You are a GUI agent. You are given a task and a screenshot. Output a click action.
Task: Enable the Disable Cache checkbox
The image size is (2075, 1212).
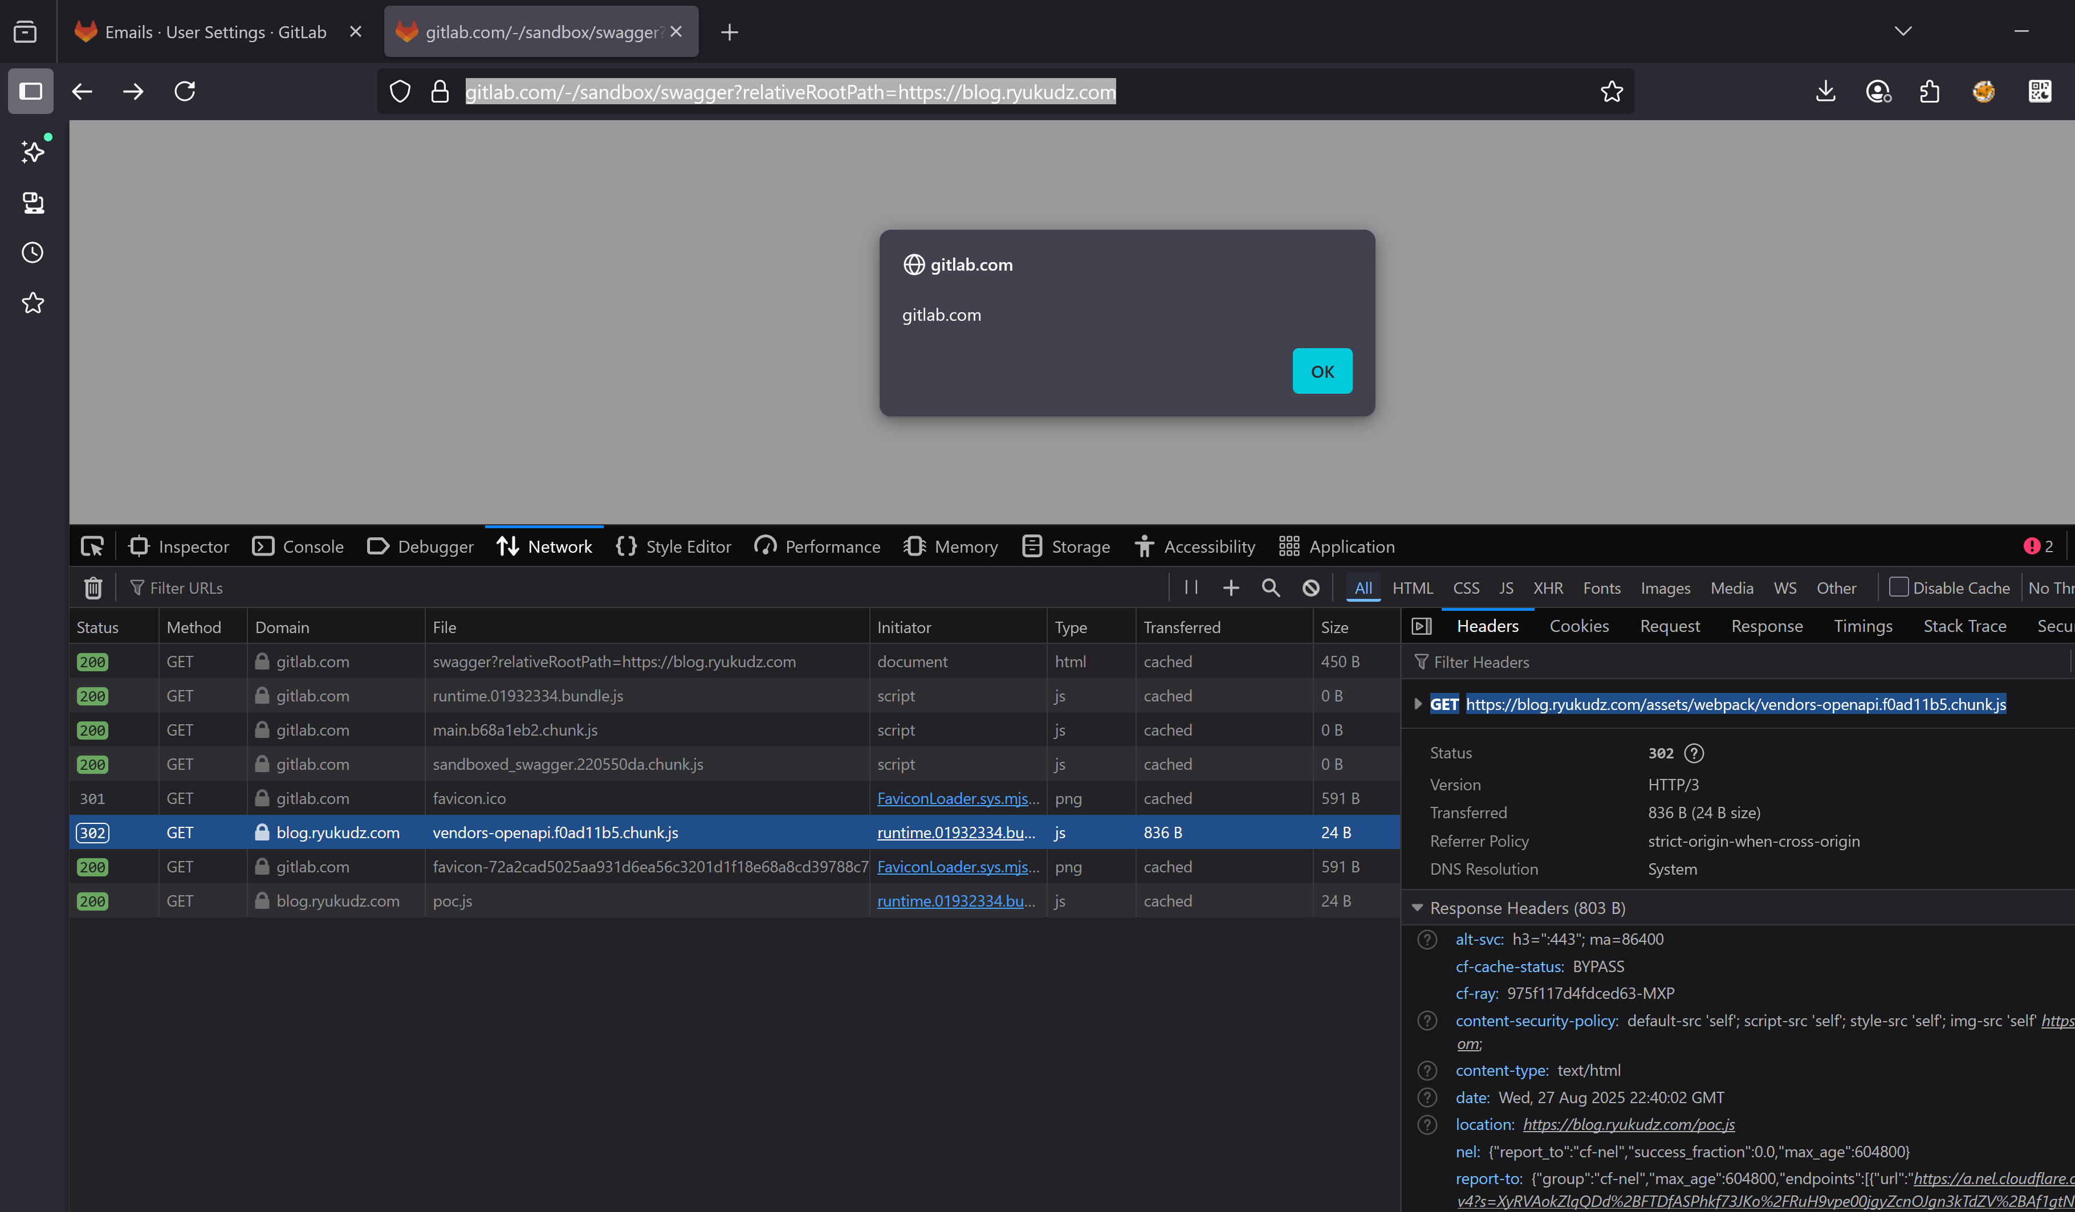[x=1899, y=587]
